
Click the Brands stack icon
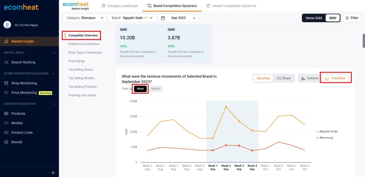(6, 142)
